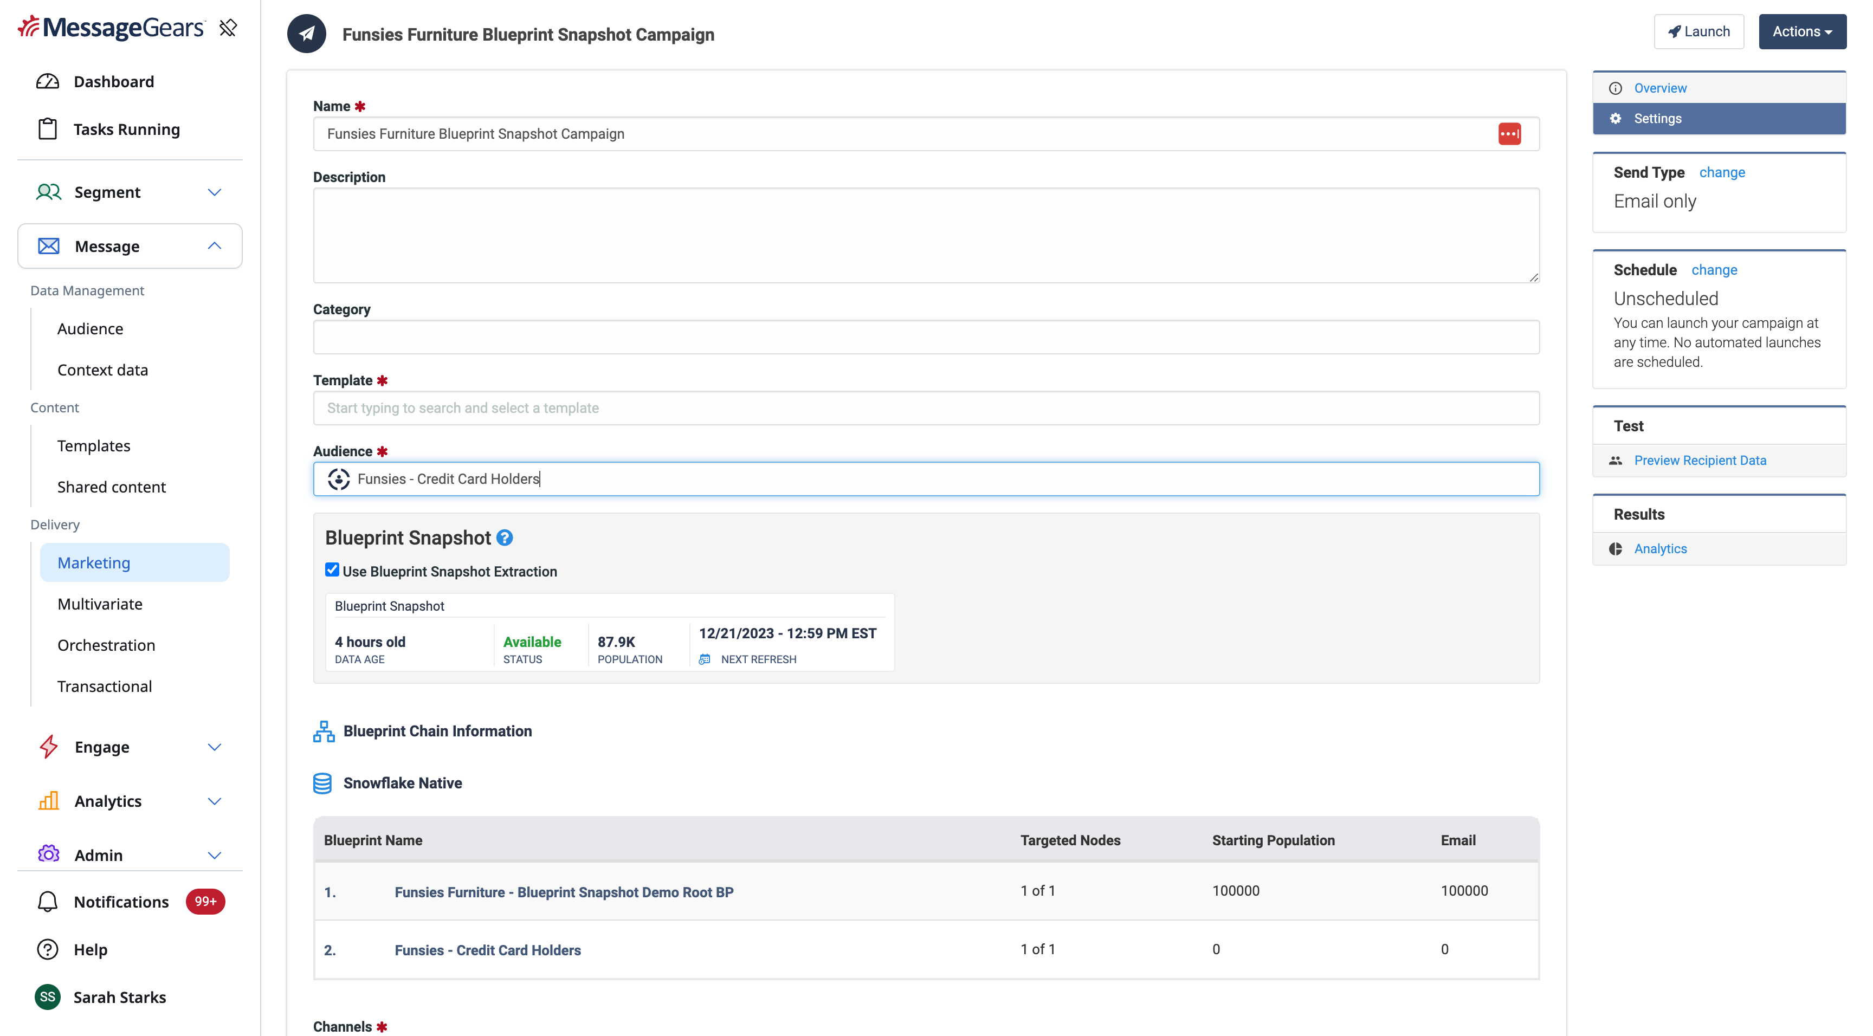Image resolution: width=1873 pixels, height=1036 pixels.
Task: Click the Blueprint Chain Information hierarchy icon
Action: pos(324,731)
